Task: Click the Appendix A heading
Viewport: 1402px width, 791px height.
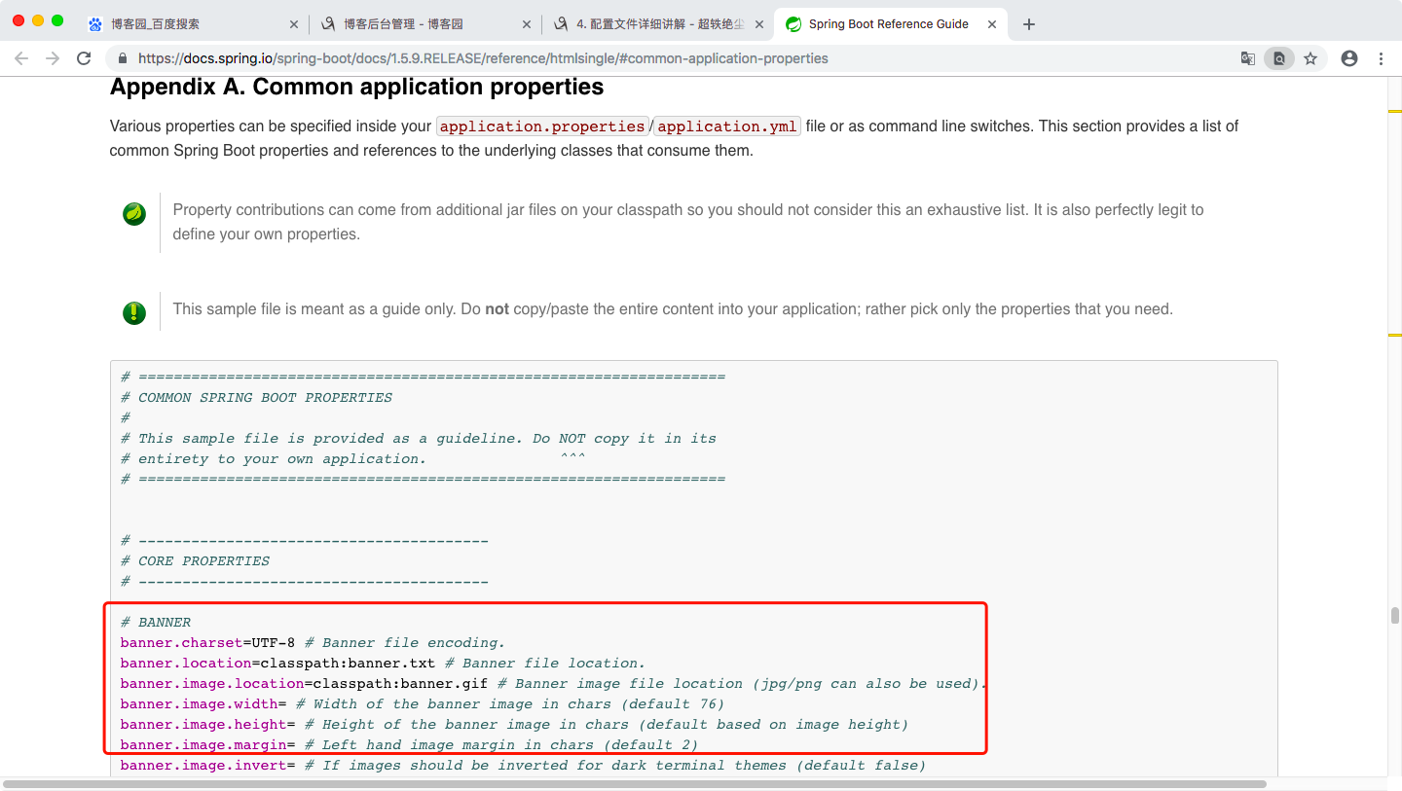Action: [356, 87]
